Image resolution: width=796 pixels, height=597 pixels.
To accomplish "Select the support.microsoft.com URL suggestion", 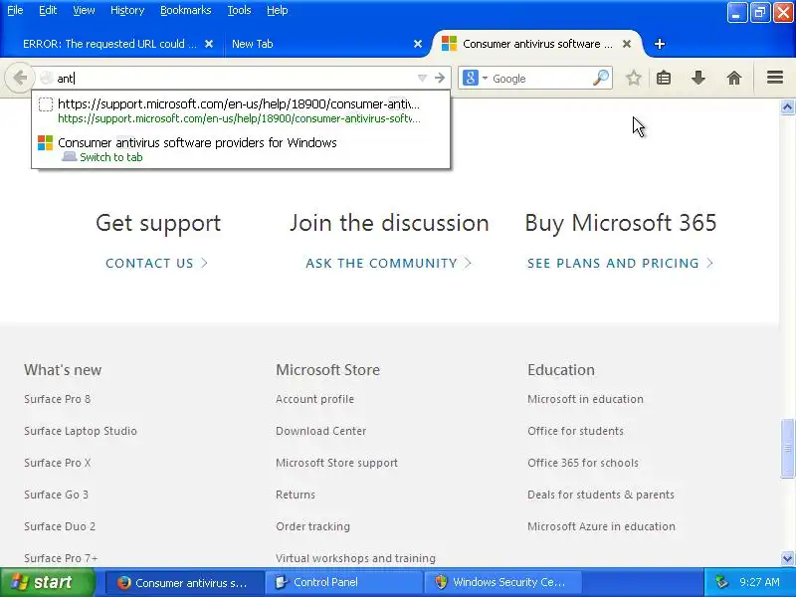I will [x=241, y=110].
